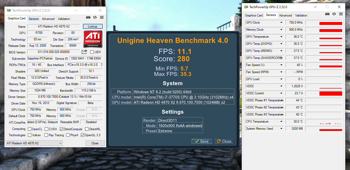Image resolution: width=350 pixels, height=170 pixels.
Task: Toggle the OpenGL 3.3 checkbox
Action: [x=83, y=135]
